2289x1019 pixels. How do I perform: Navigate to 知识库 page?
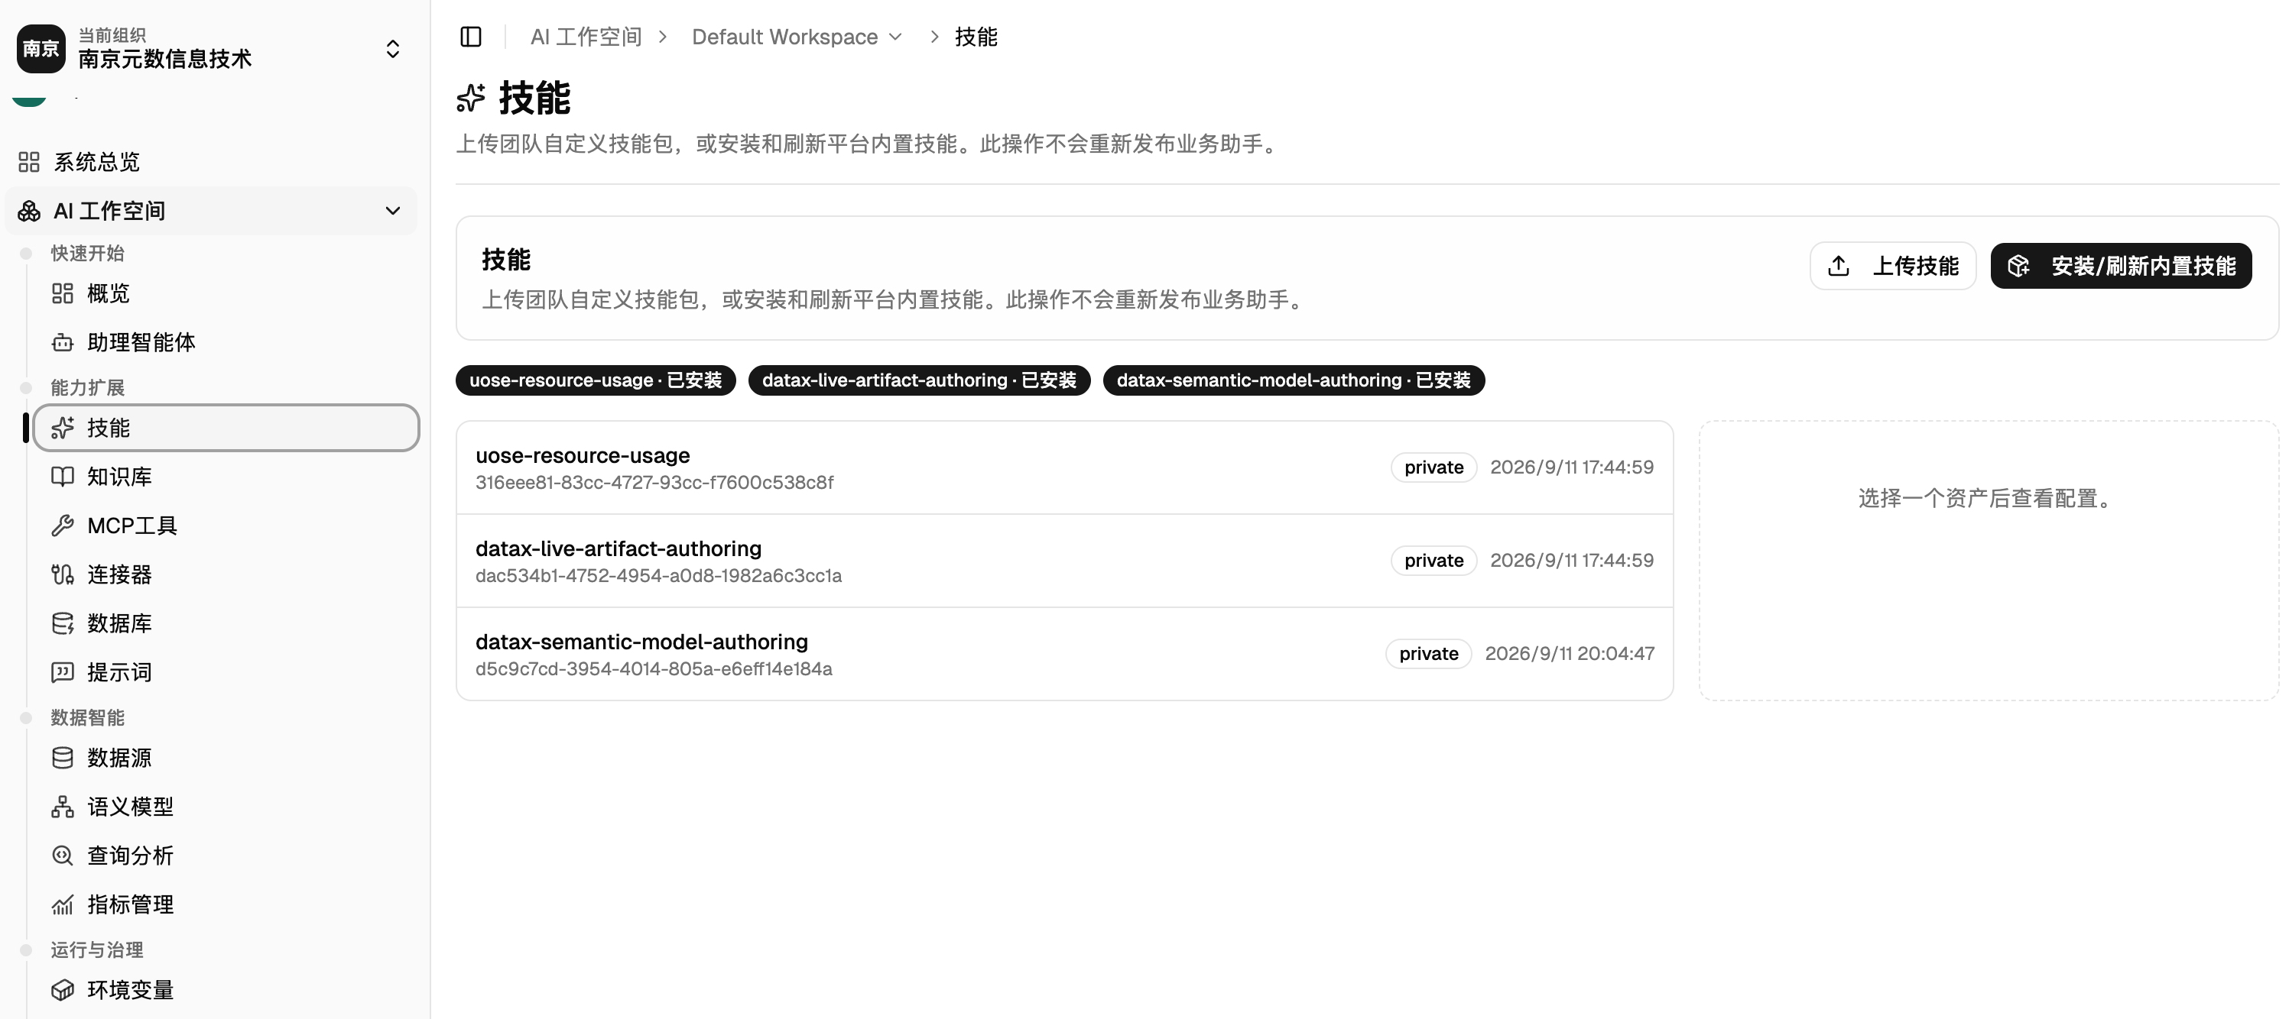pyautogui.click(x=226, y=477)
